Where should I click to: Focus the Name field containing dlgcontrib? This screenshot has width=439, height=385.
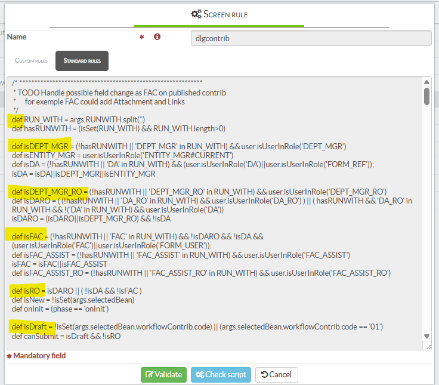(x=311, y=38)
